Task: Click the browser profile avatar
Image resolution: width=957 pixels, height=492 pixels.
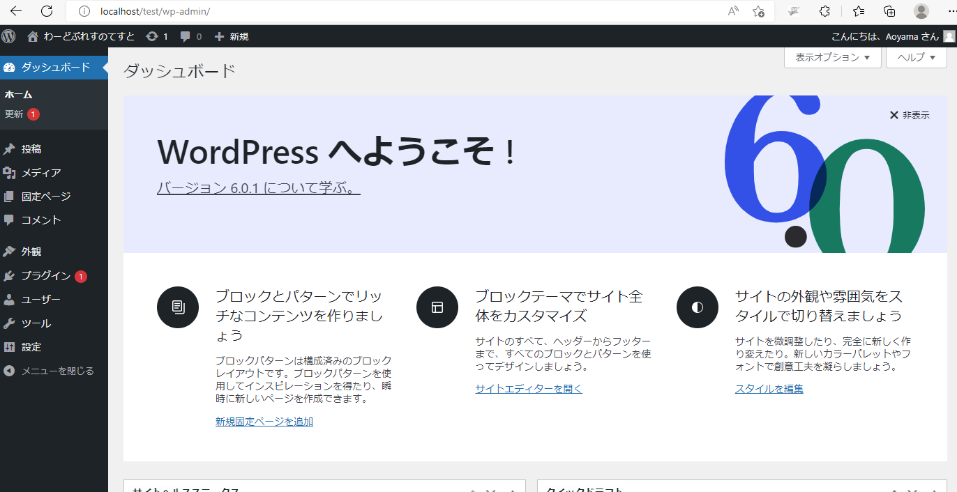Action: click(921, 11)
